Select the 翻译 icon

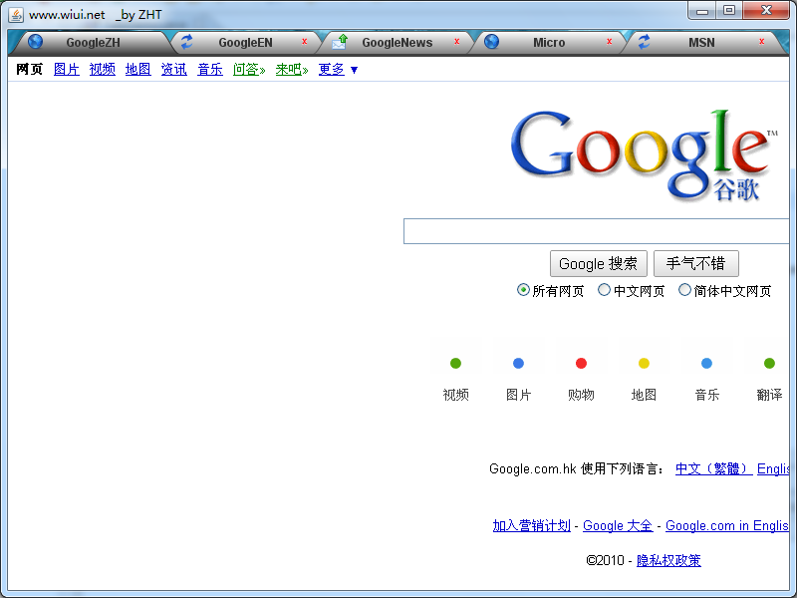(x=768, y=363)
